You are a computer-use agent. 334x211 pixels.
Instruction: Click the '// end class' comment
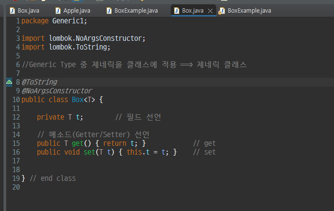pyautogui.click(x=53, y=178)
